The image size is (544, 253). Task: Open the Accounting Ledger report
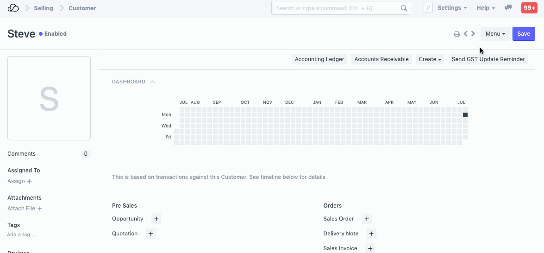pyautogui.click(x=319, y=59)
